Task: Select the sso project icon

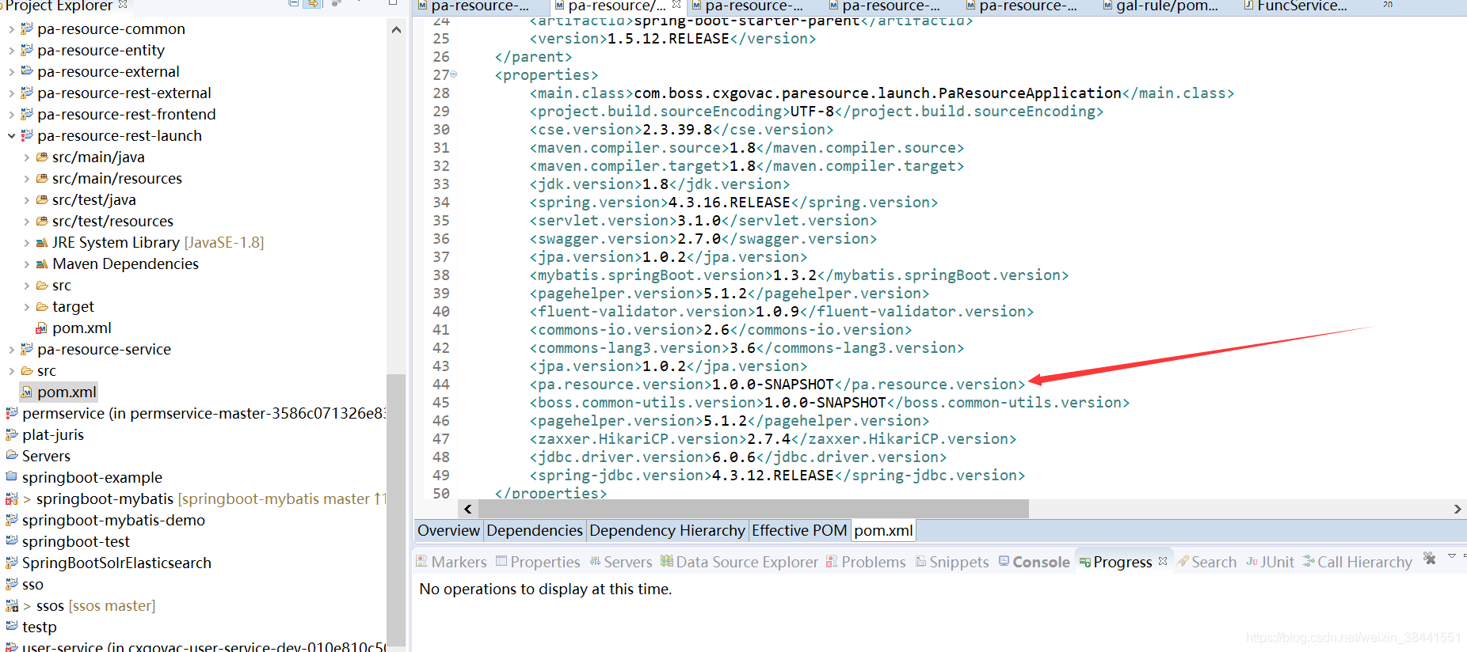Action: [12, 584]
